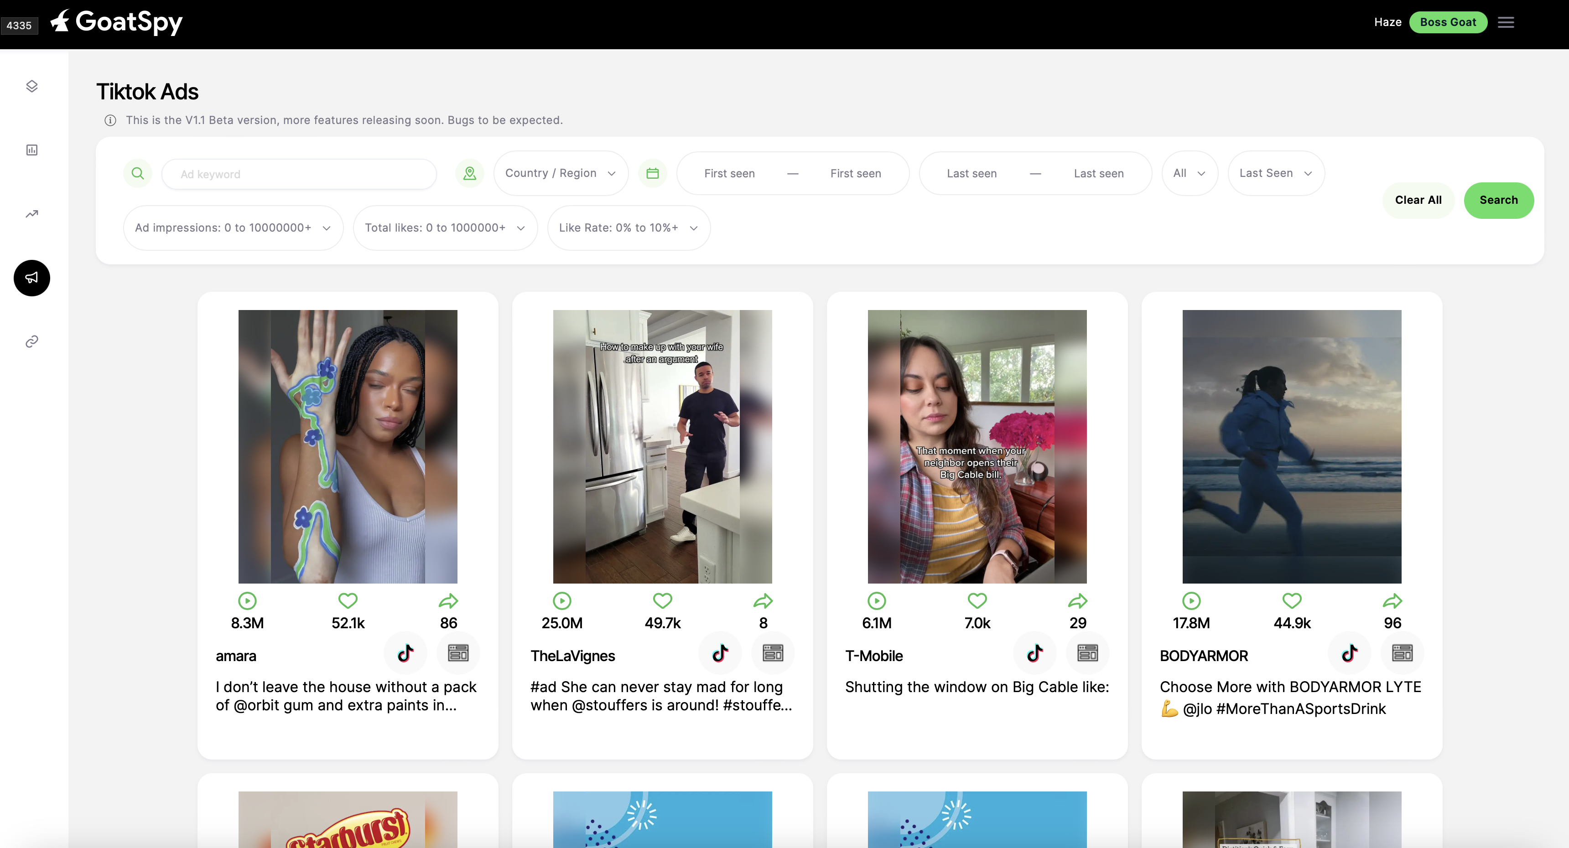Click the 17.8M views count
Viewport: 1569px width, 848px height.
coord(1191,623)
